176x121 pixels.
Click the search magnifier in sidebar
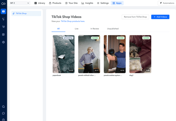(3, 107)
